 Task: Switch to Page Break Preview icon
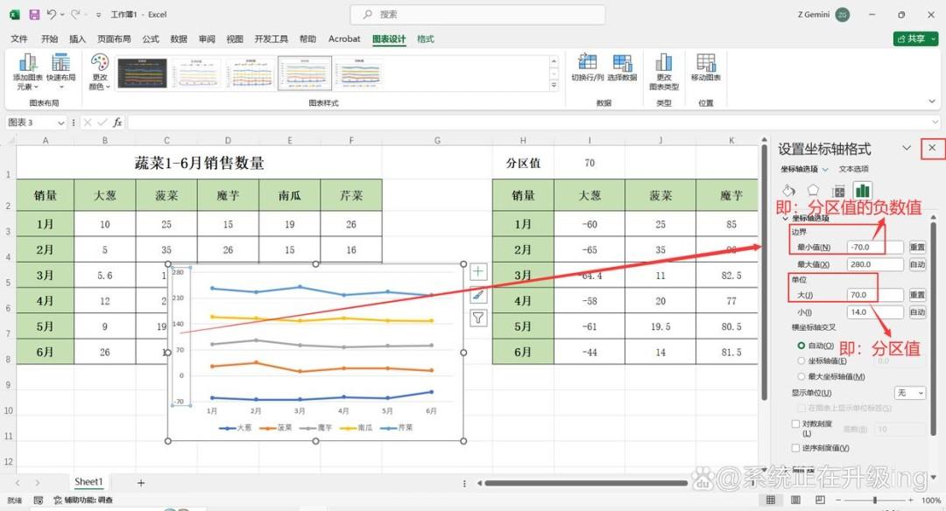820,500
